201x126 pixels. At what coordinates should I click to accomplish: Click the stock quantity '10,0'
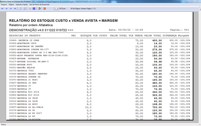(x=88, y=107)
